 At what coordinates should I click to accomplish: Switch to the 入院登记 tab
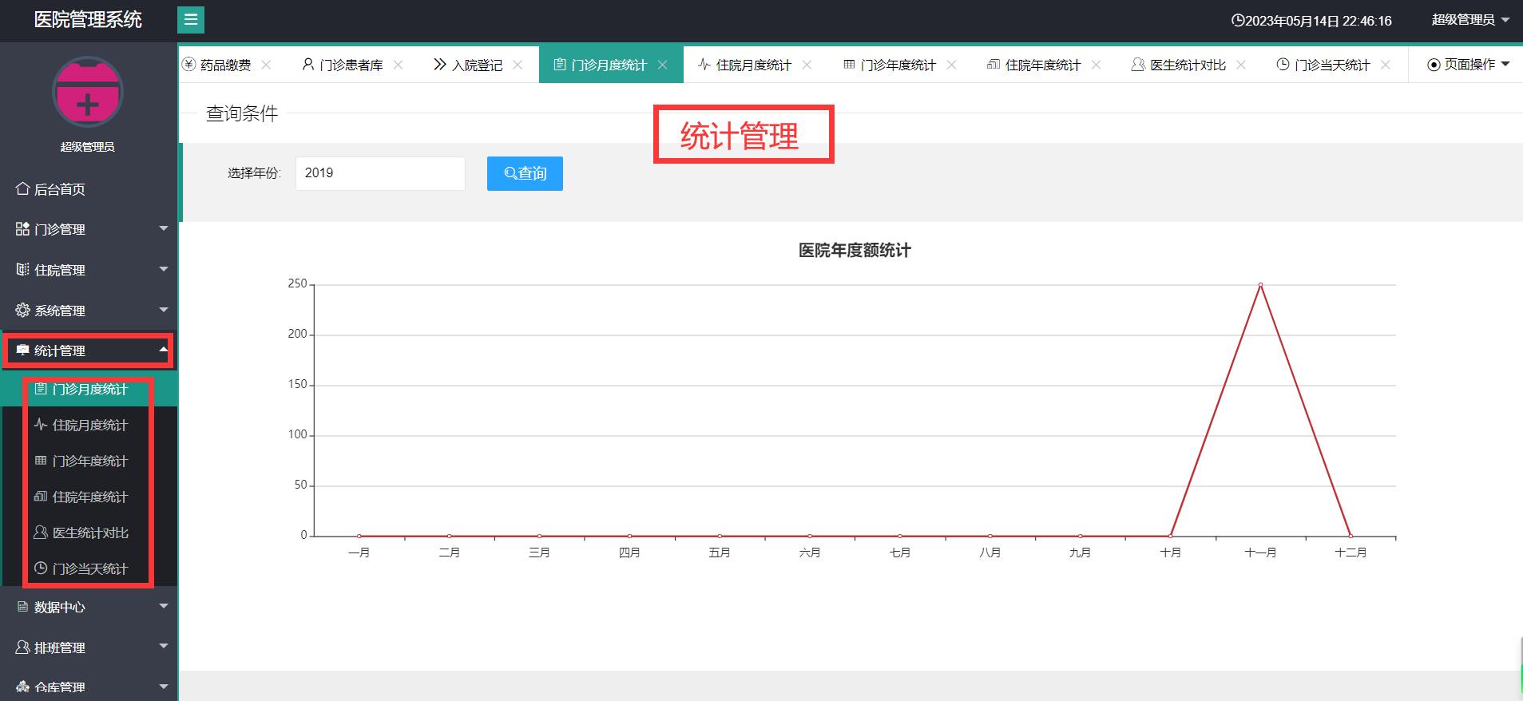[477, 65]
